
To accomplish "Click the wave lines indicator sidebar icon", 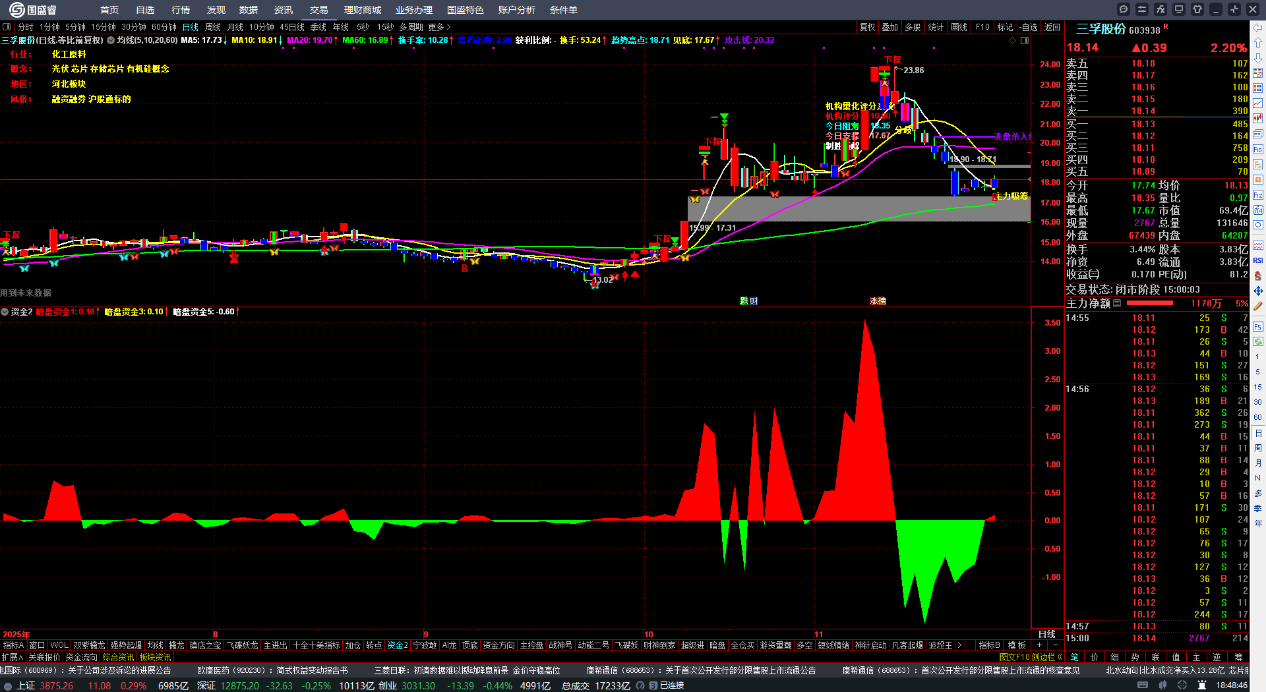I will (1258, 245).
